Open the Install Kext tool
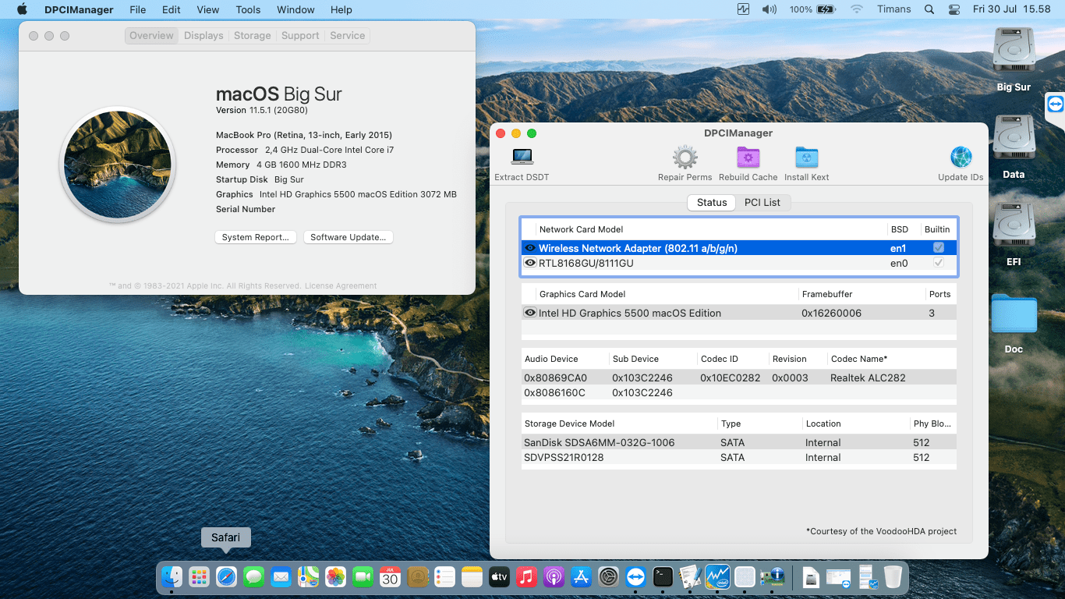Viewport: 1065px width, 599px height. click(x=807, y=157)
